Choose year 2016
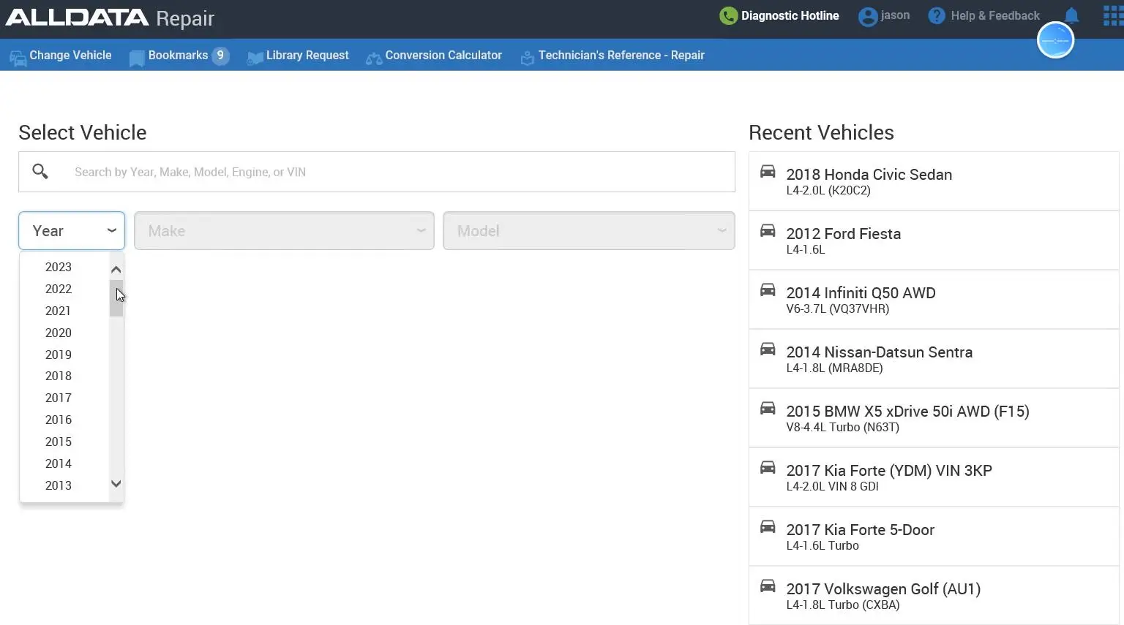 point(59,420)
